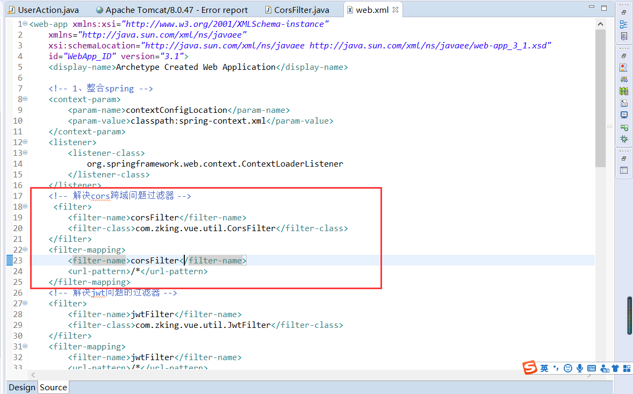The width and height of the screenshot is (633, 394).
Task: Restore the top right trim view stack
Action: (x=624, y=12)
